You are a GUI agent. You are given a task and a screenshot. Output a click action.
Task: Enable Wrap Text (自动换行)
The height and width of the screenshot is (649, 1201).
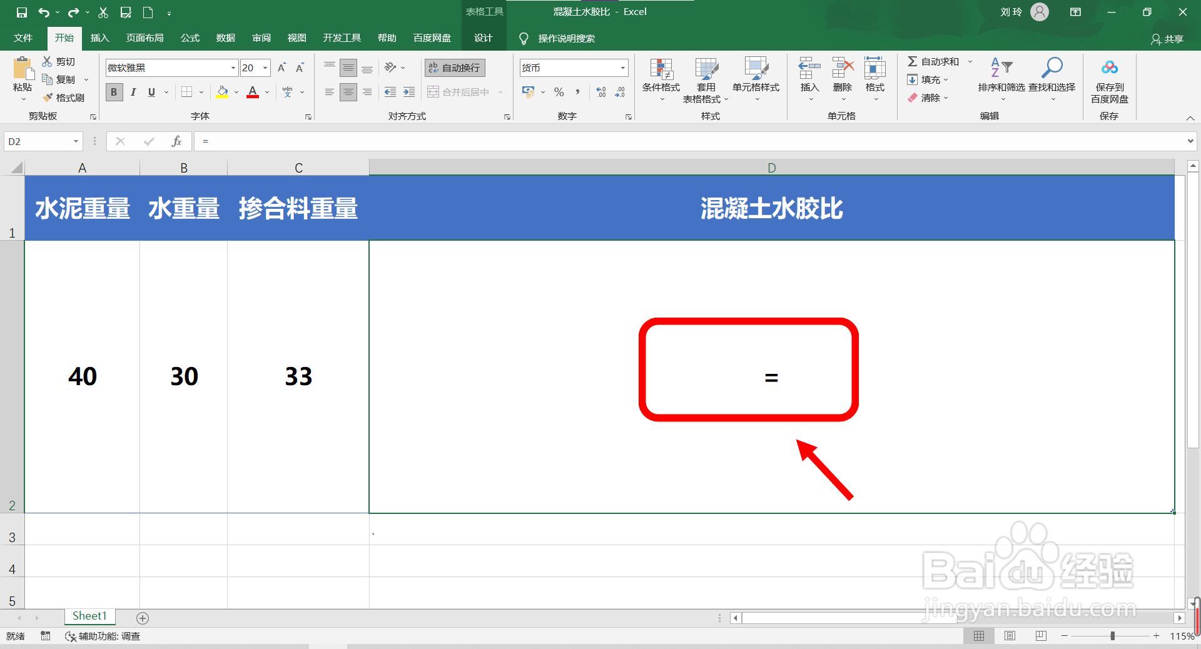tap(454, 67)
